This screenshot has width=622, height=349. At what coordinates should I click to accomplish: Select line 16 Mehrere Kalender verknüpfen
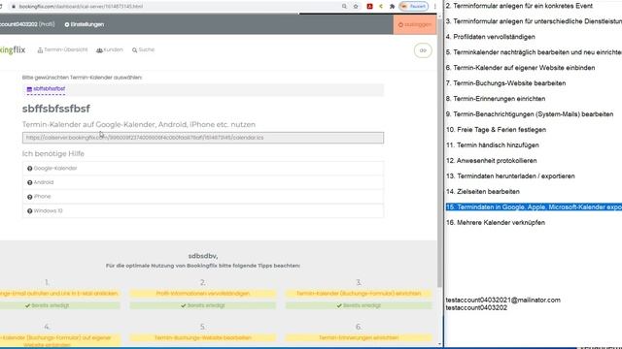pyautogui.click(x=496, y=222)
